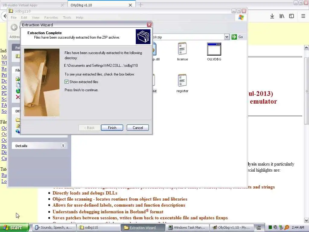The width and height of the screenshot is (309, 232).
Task: Click Finish in the Extraction Wizard
Action: (112, 128)
